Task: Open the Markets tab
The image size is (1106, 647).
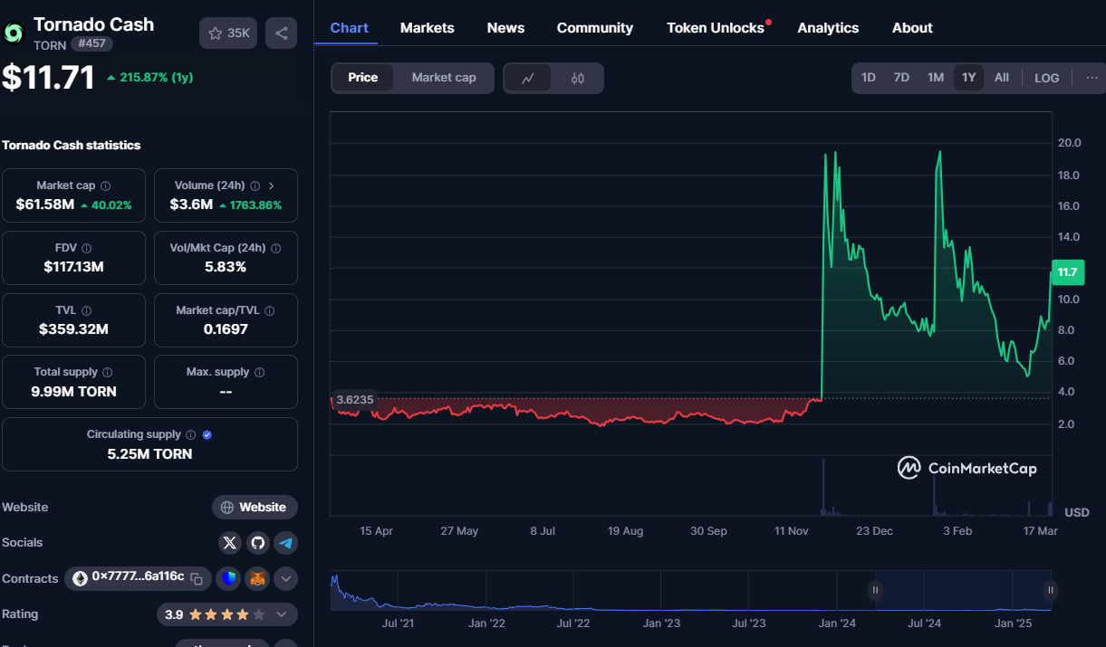Action: [x=428, y=28]
